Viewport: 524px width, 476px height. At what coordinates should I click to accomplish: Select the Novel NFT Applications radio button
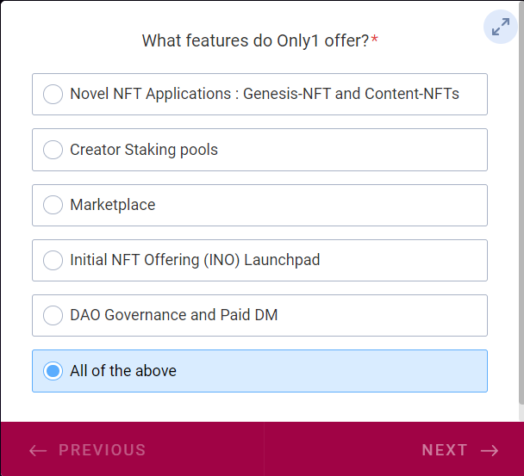click(x=53, y=95)
